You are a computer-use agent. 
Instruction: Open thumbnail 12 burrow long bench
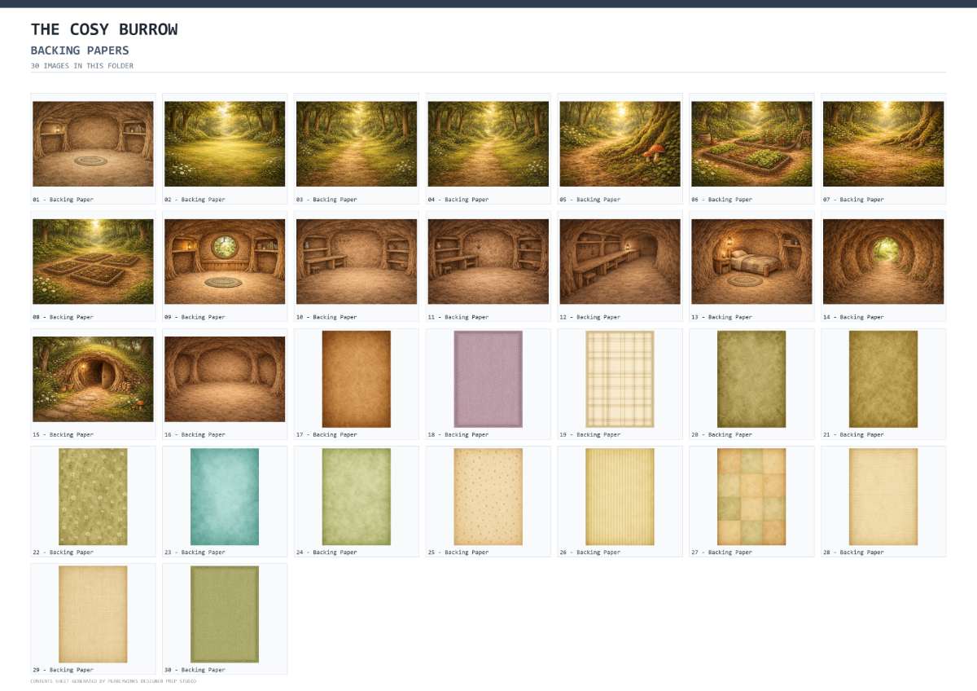[620, 262]
